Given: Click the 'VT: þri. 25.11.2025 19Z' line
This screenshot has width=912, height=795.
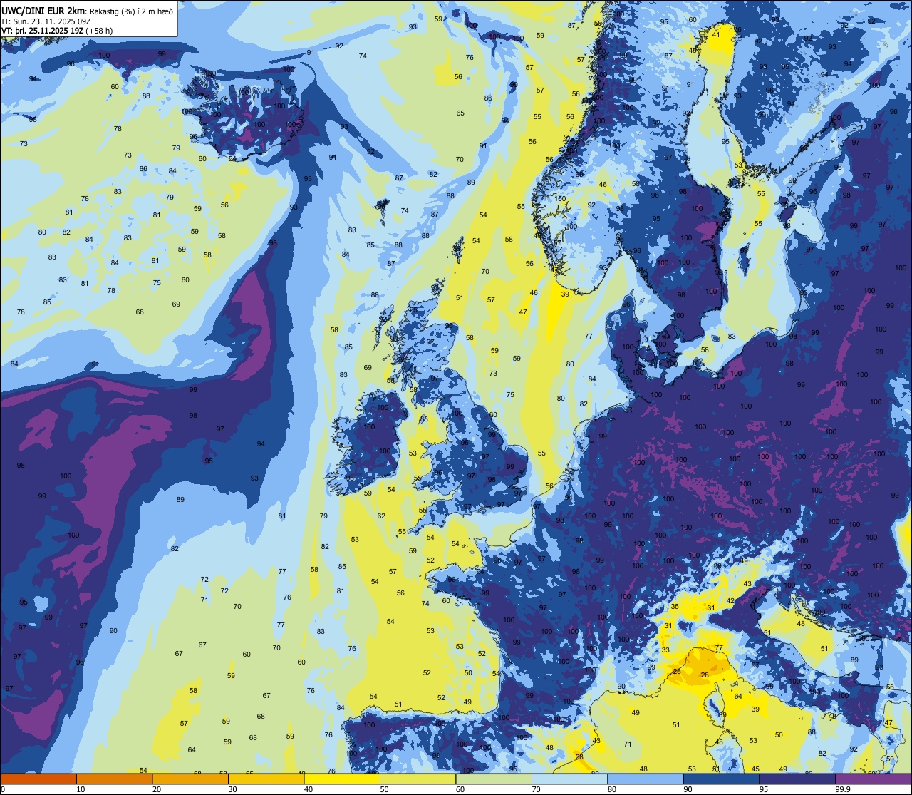Looking at the screenshot, I should tap(43, 30).
